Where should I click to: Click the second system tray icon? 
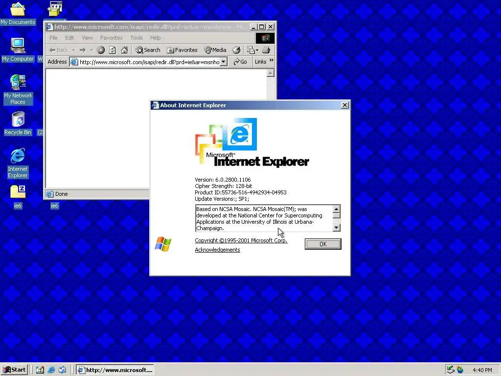click(x=460, y=370)
